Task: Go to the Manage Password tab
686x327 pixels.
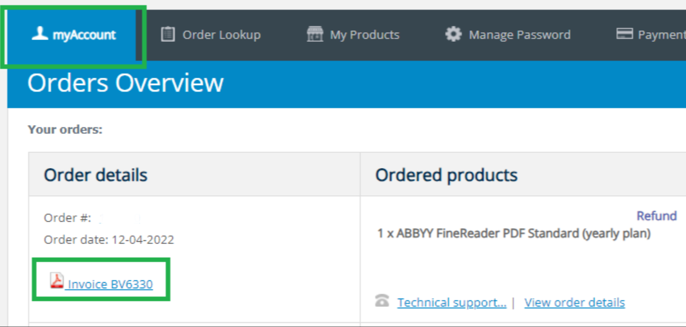Action: 508,35
